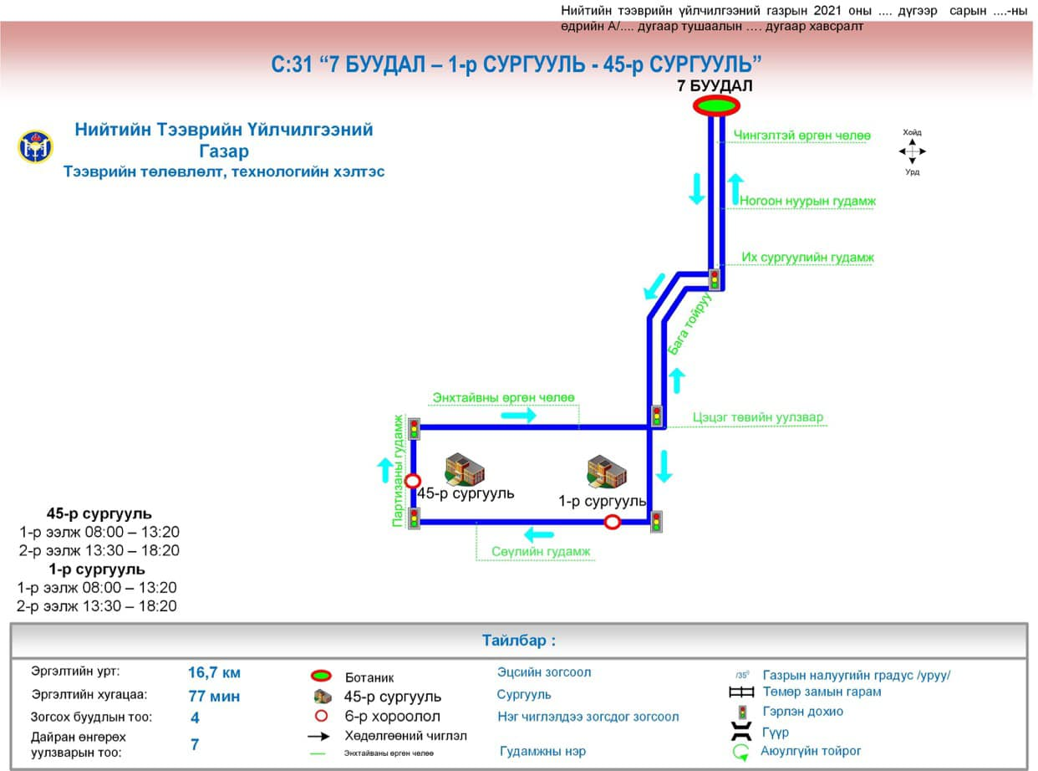
Task: Click the cyan arrow on Энхтайвны өргөн чөлөө
Action: (x=519, y=416)
